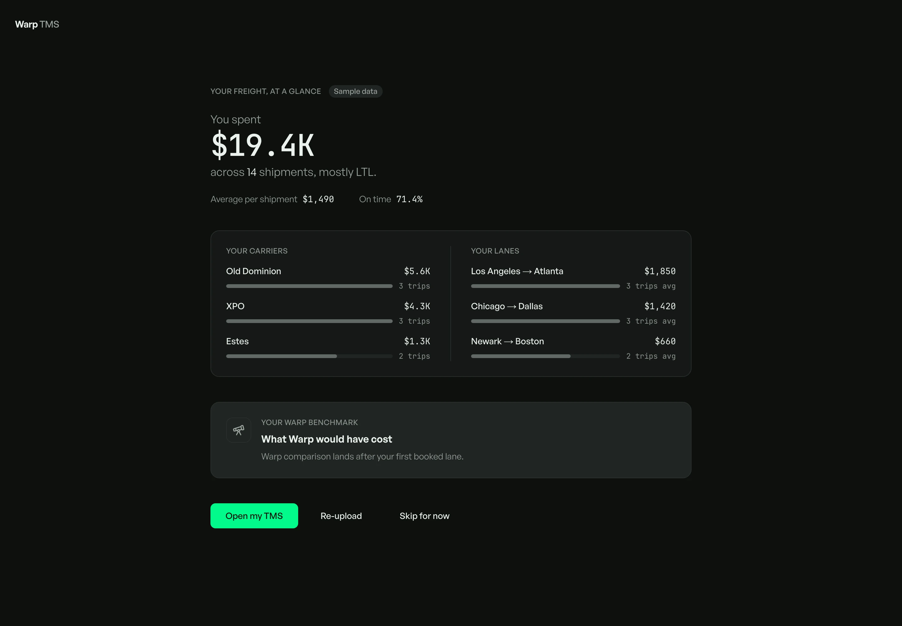The image size is (902, 626).
Task: Click the YOUR WARP BENCHMARK label
Action: point(309,423)
